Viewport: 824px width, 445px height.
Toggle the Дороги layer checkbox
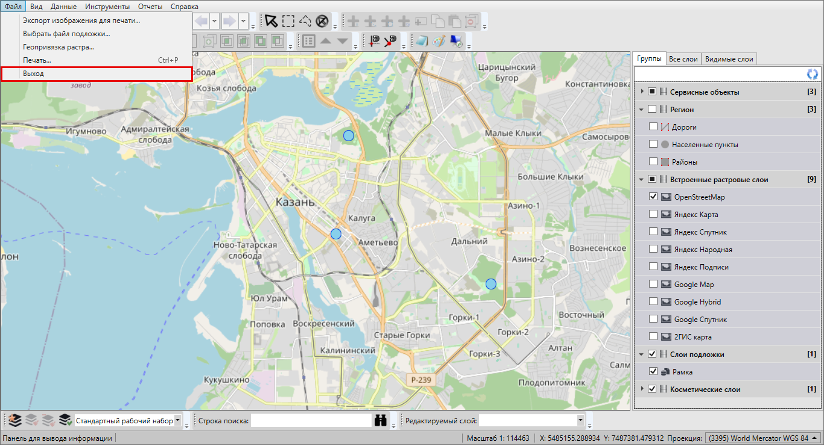point(653,127)
